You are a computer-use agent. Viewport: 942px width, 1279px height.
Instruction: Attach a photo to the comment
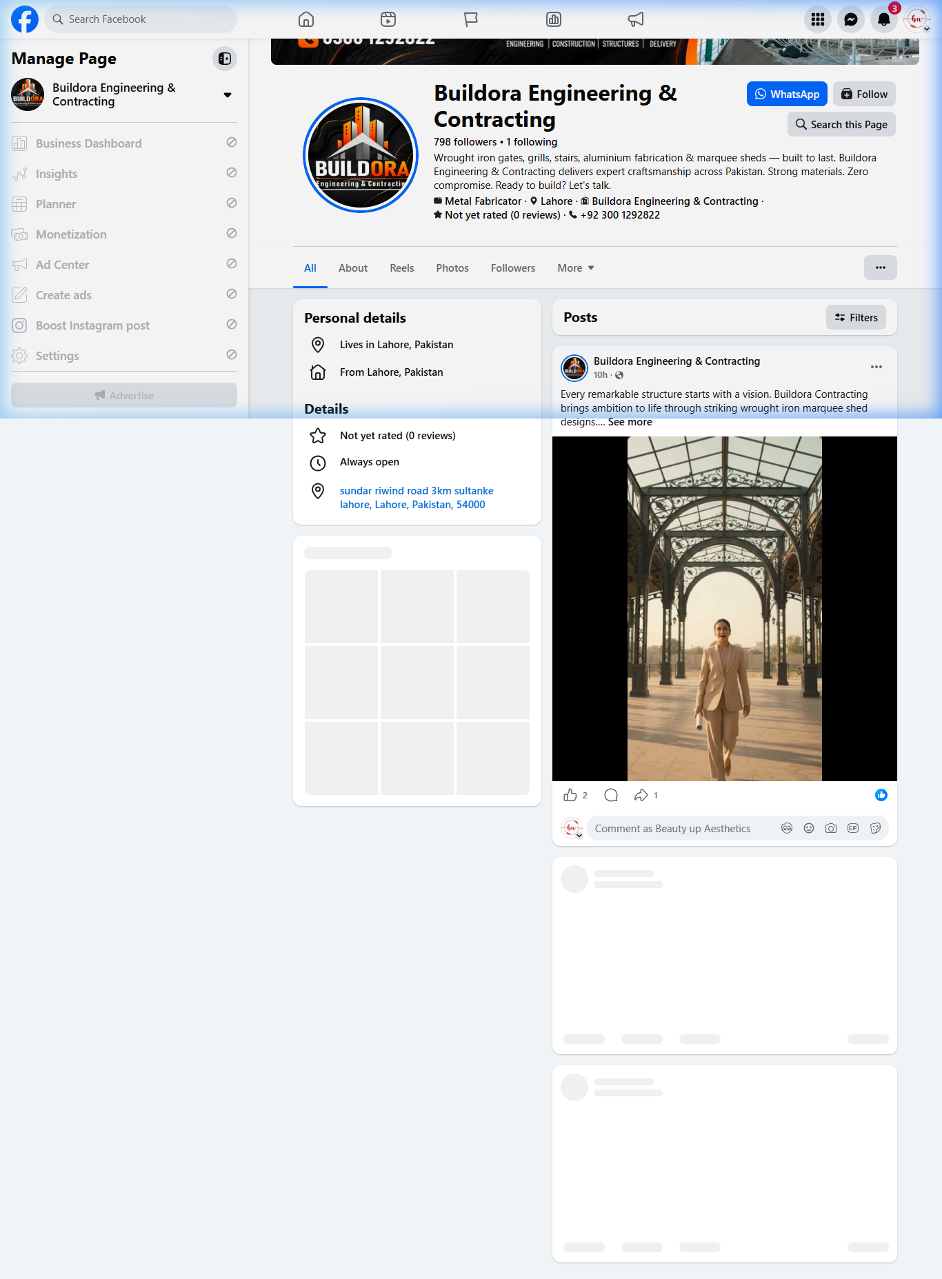831,828
